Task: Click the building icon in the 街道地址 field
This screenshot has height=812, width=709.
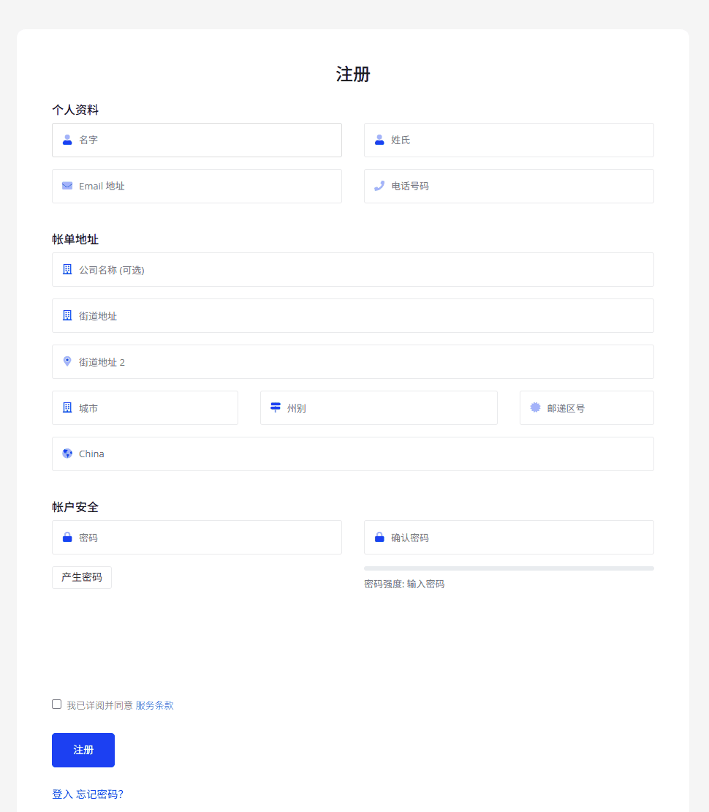Action: tap(67, 315)
